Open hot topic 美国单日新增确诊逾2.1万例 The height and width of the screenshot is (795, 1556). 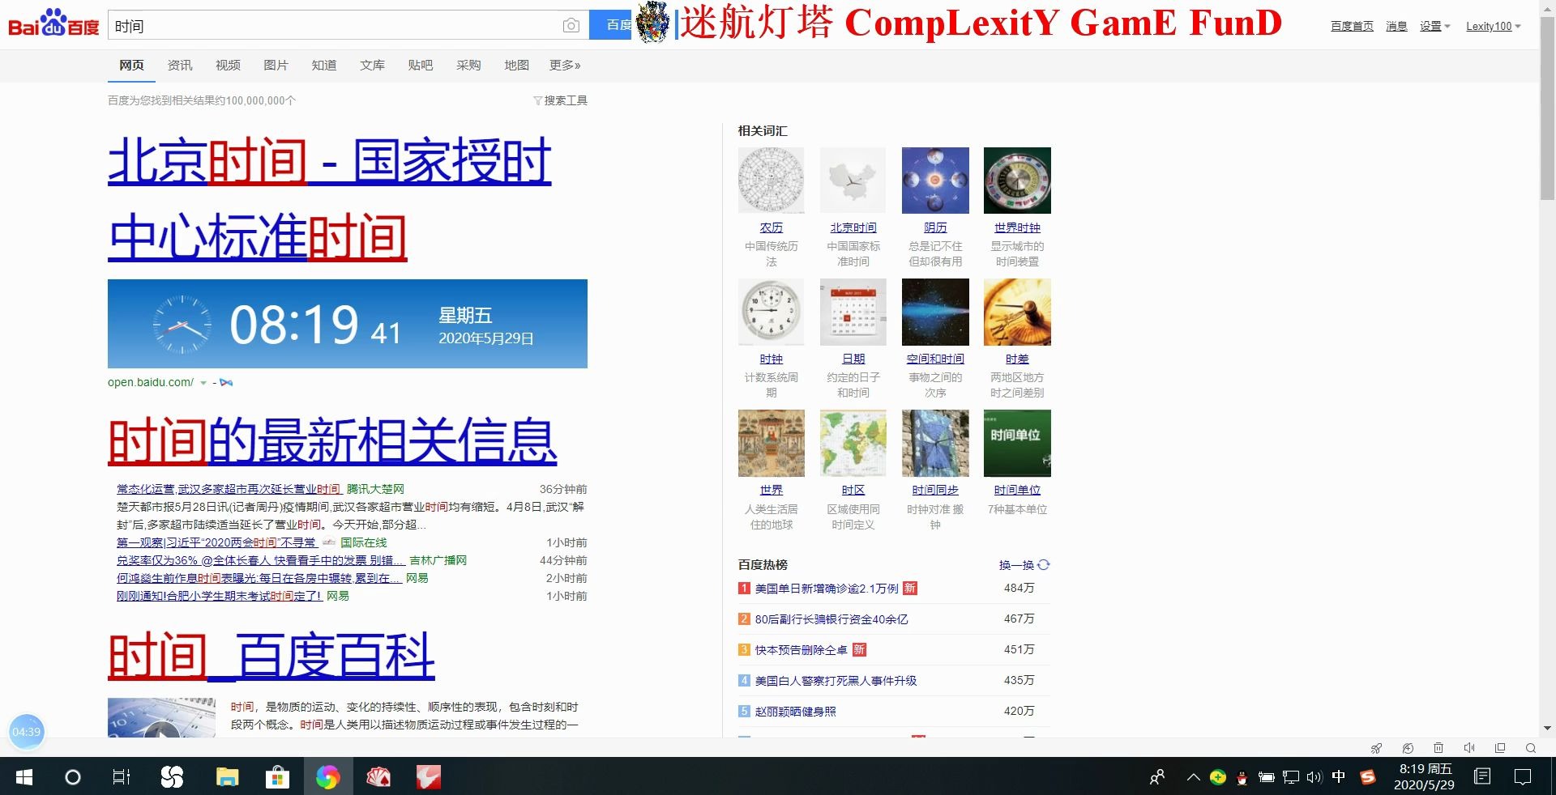click(827, 589)
